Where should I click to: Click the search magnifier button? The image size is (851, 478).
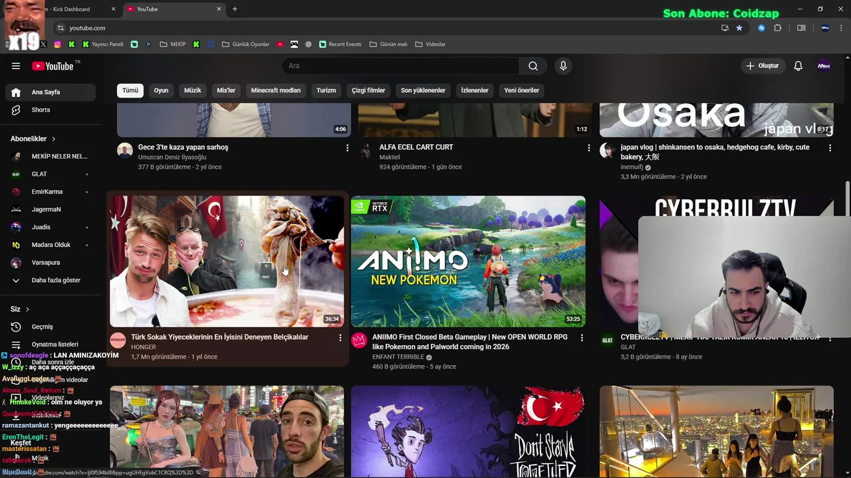[533, 66]
